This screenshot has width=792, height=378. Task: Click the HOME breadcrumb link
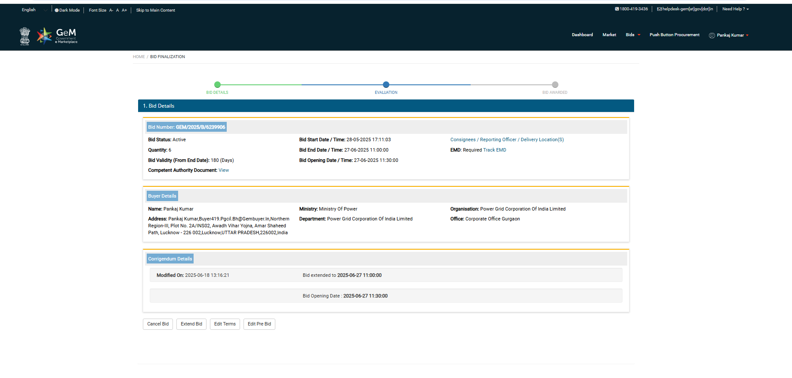(139, 57)
